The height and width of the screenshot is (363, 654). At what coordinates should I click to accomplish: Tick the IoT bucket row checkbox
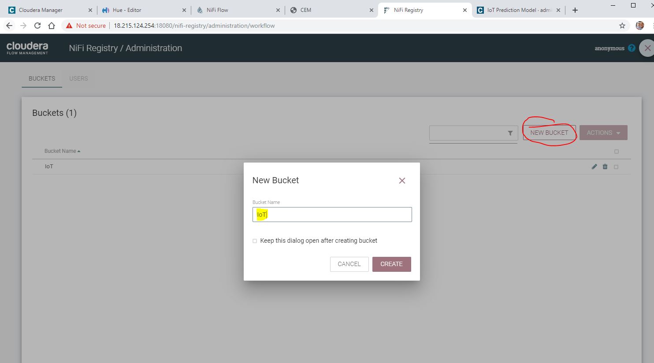pos(616,167)
